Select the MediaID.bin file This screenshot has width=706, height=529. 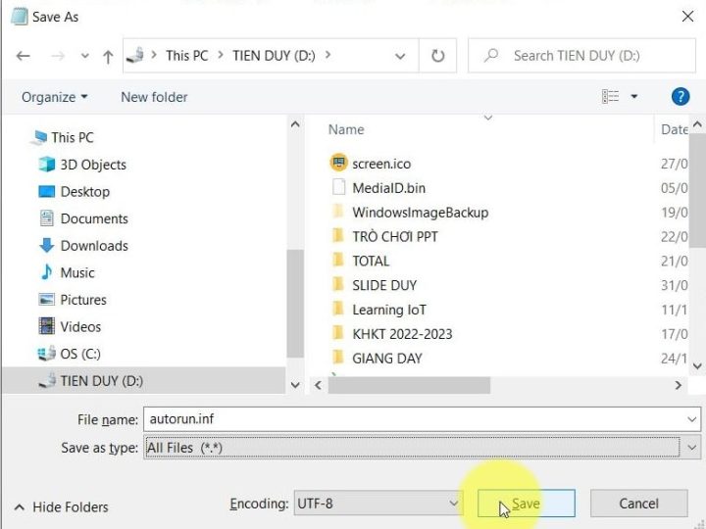[x=388, y=188]
